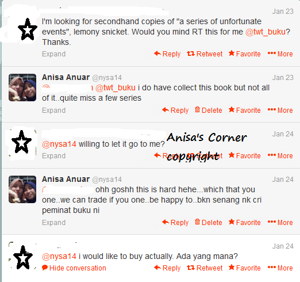
Task: Open Anisa Anuar name on Jan 24 tweet
Action: click(x=66, y=179)
